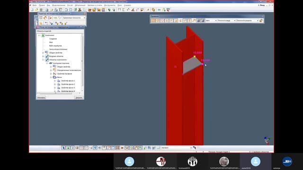
Task: Select Определенные пользователем tree item
Action: pyautogui.click(x=69, y=70)
